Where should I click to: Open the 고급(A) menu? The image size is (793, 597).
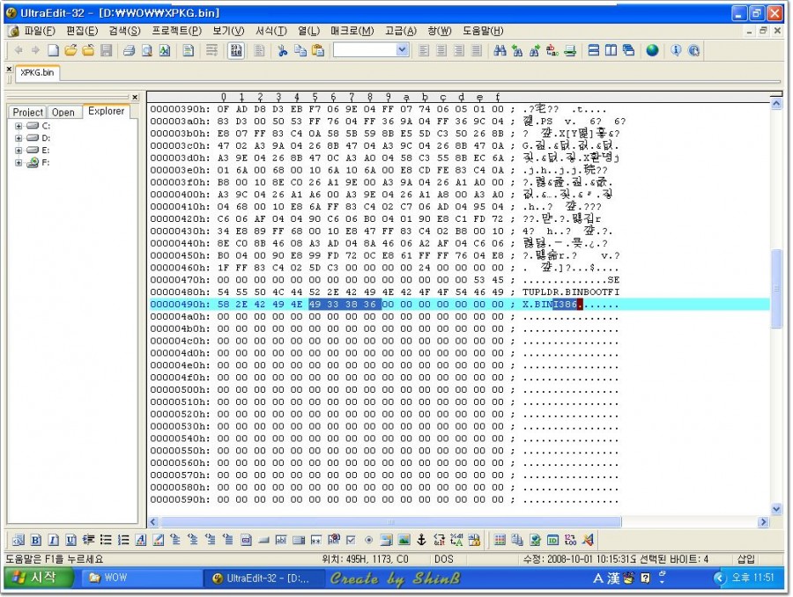coord(401,31)
